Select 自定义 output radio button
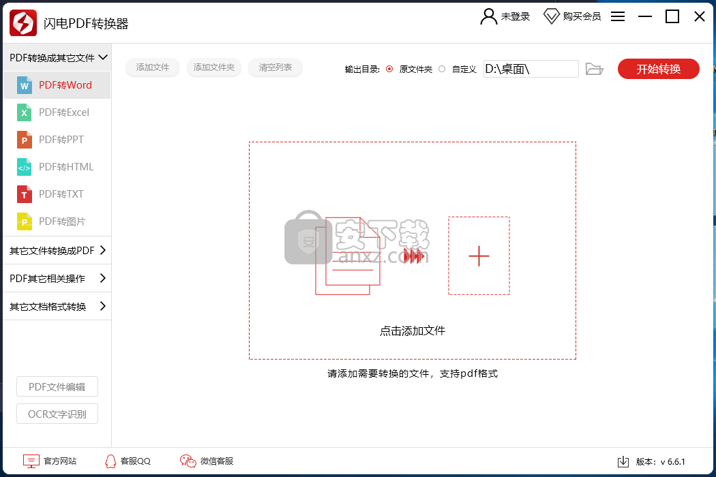Image resolution: width=716 pixels, height=477 pixels. (x=442, y=69)
